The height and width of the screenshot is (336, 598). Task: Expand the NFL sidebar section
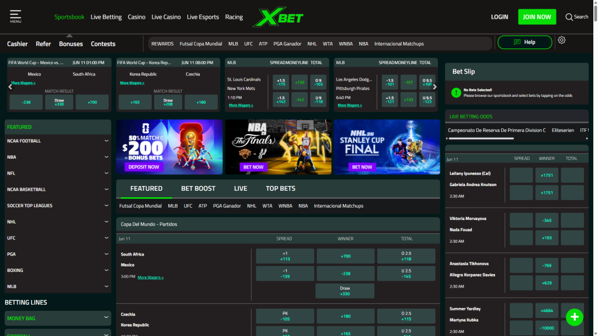pyautogui.click(x=58, y=173)
